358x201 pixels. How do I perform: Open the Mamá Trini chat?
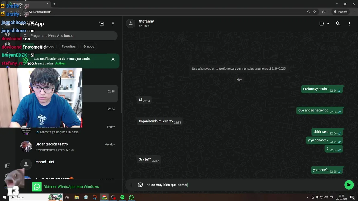[x=68, y=164]
